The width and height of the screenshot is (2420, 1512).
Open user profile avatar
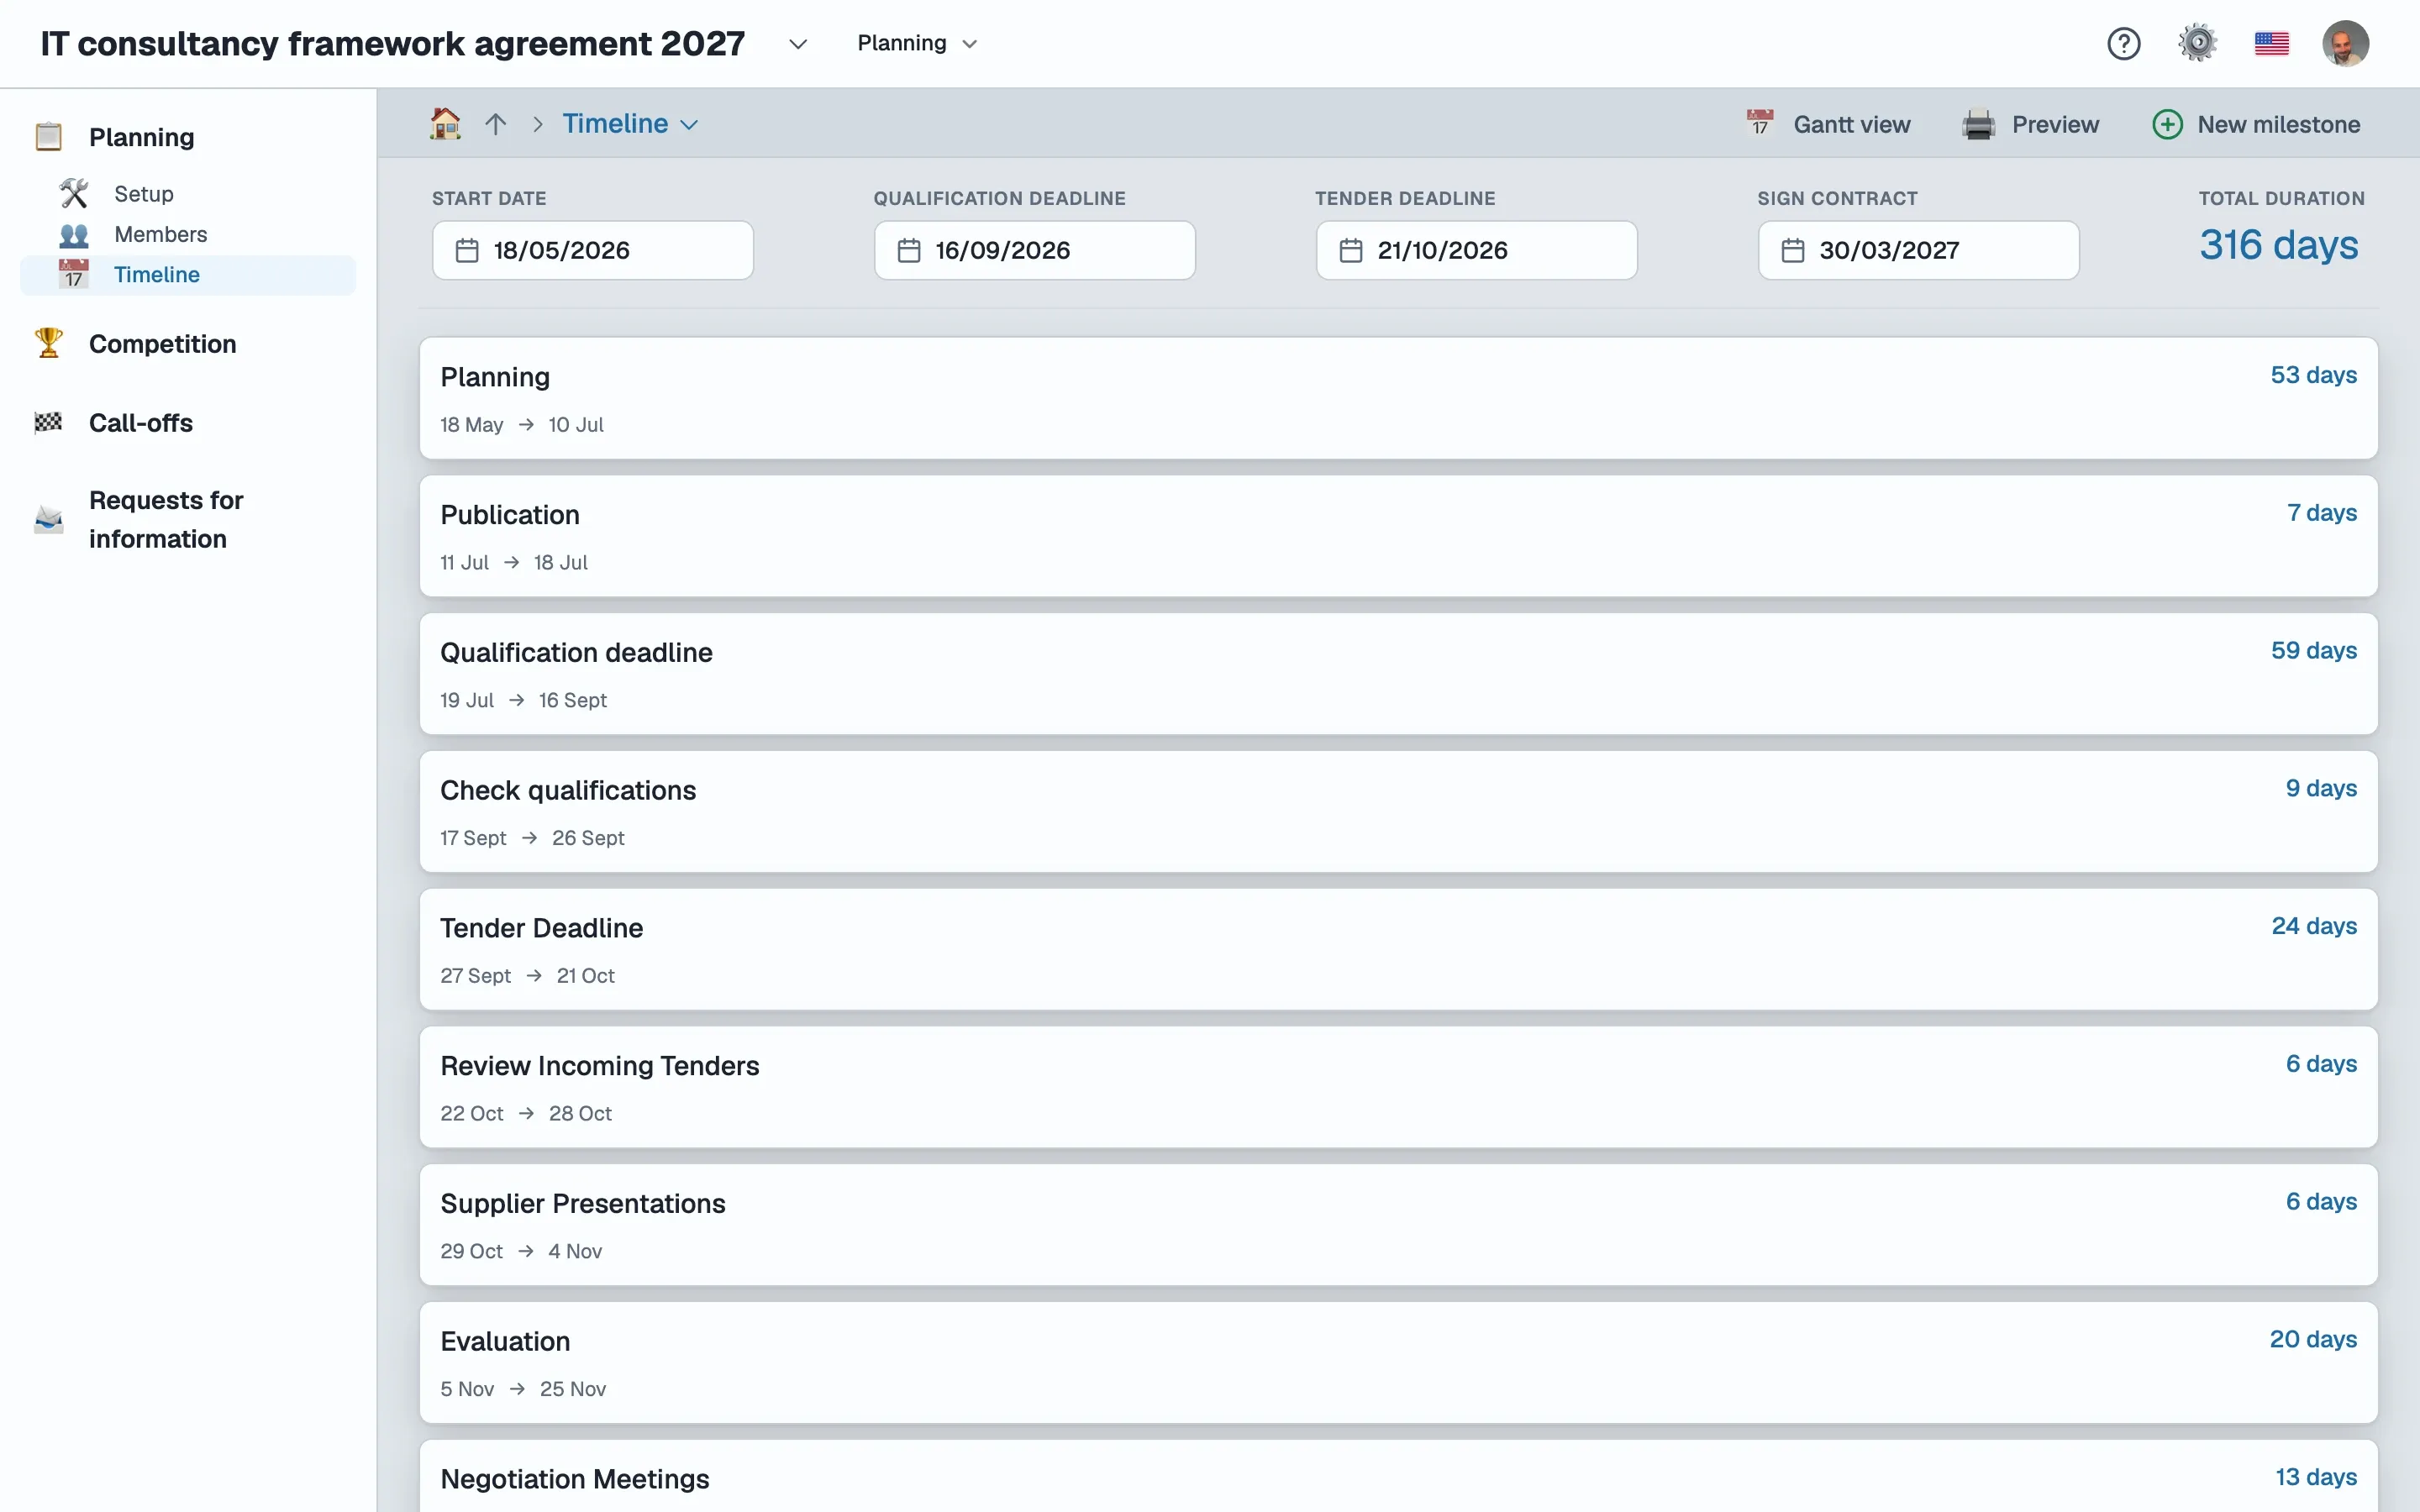pos(2345,43)
